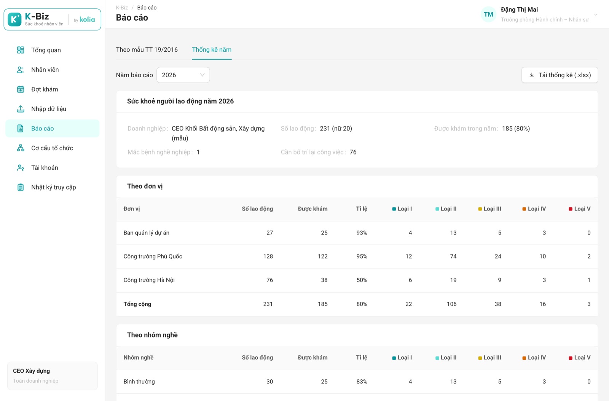Open Đợt khám calendar icon
Image resolution: width=609 pixels, height=401 pixels.
tap(21, 89)
